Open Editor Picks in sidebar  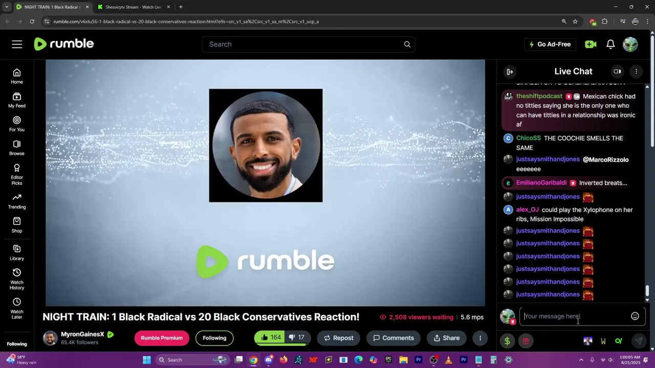click(17, 175)
